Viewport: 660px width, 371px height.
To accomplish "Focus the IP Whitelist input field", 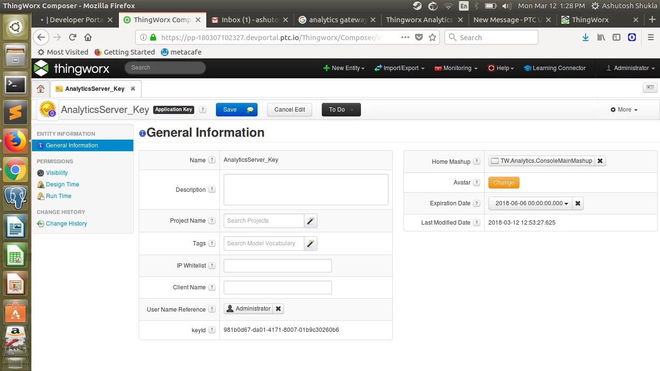I will tap(278, 266).
